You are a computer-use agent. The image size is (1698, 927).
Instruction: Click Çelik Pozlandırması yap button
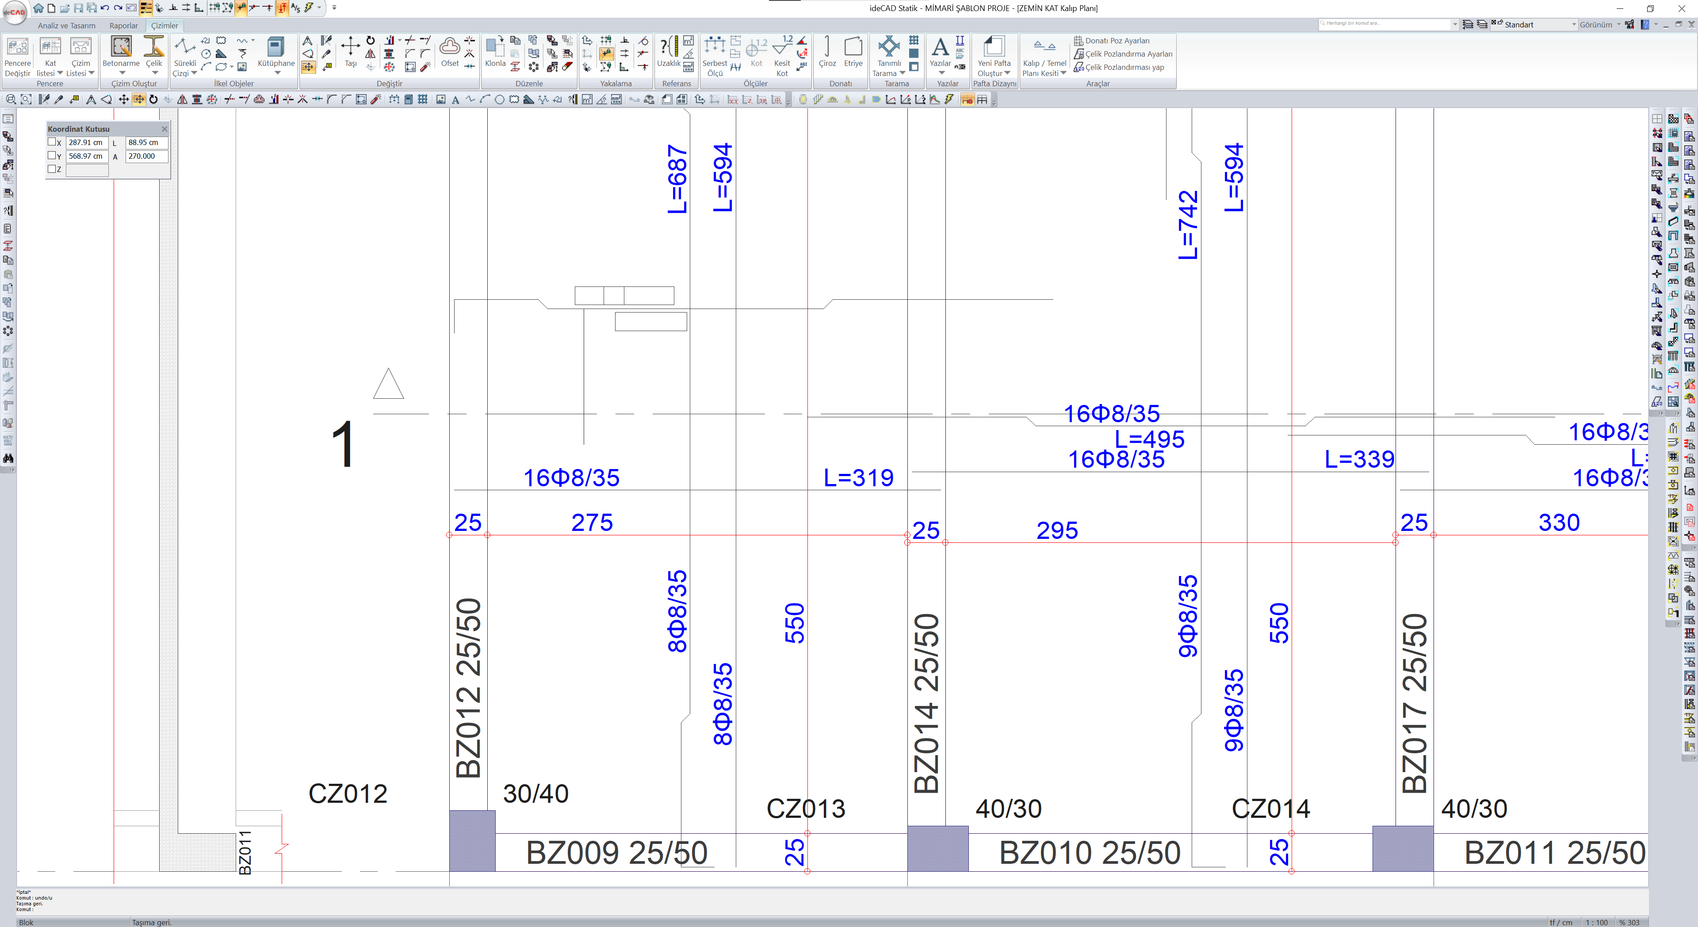(x=1124, y=67)
